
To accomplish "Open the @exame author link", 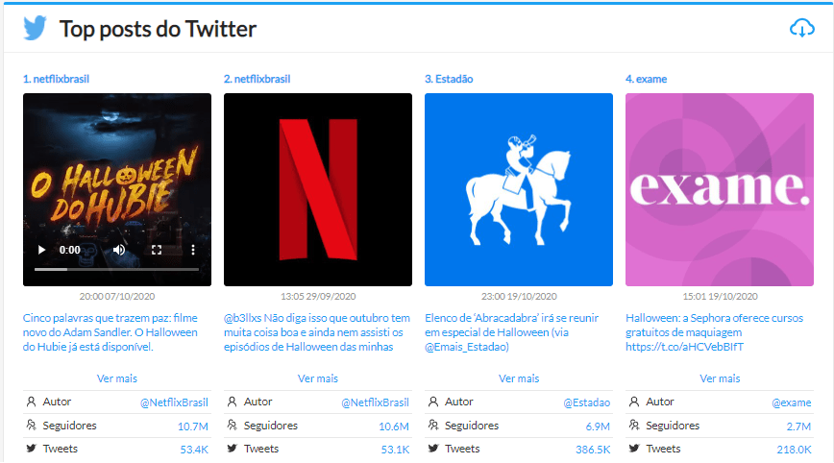I will (x=791, y=402).
